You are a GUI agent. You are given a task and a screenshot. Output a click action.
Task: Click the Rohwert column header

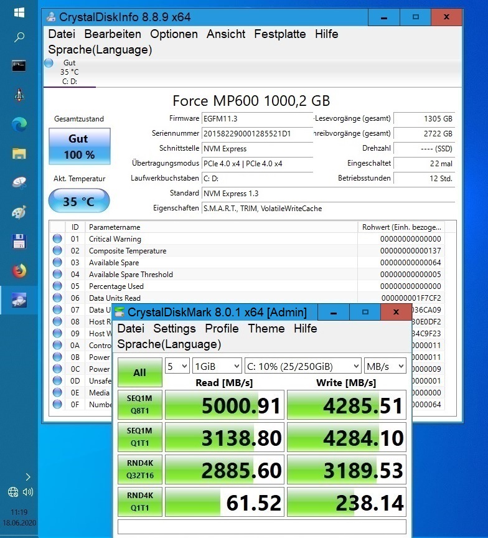pyautogui.click(x=401, y=227)
